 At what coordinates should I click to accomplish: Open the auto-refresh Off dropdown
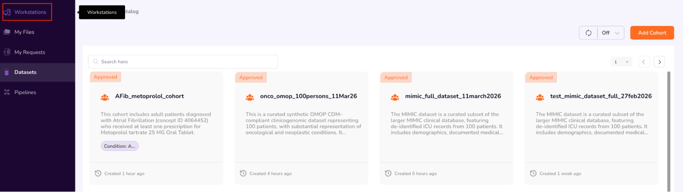pos(611,33)
